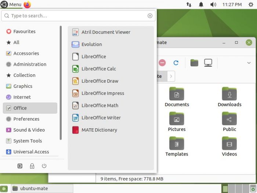Click the Firefox icon in top panel
The image size is (257, 193).
(28, 4)
